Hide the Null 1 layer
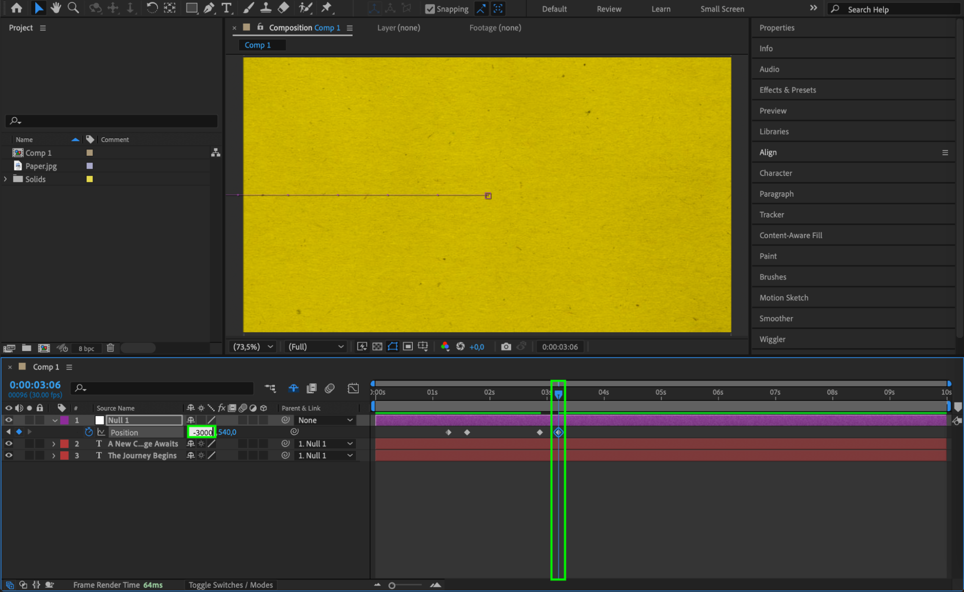The image size is (964, 592). coord(9,420)
